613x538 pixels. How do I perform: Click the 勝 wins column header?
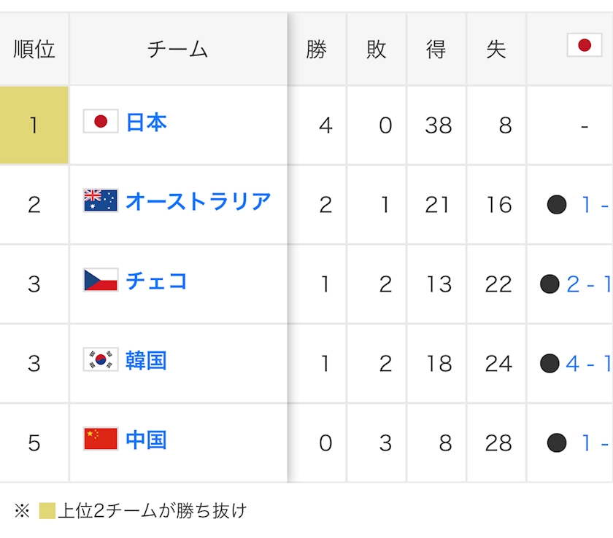coord(317,50)
